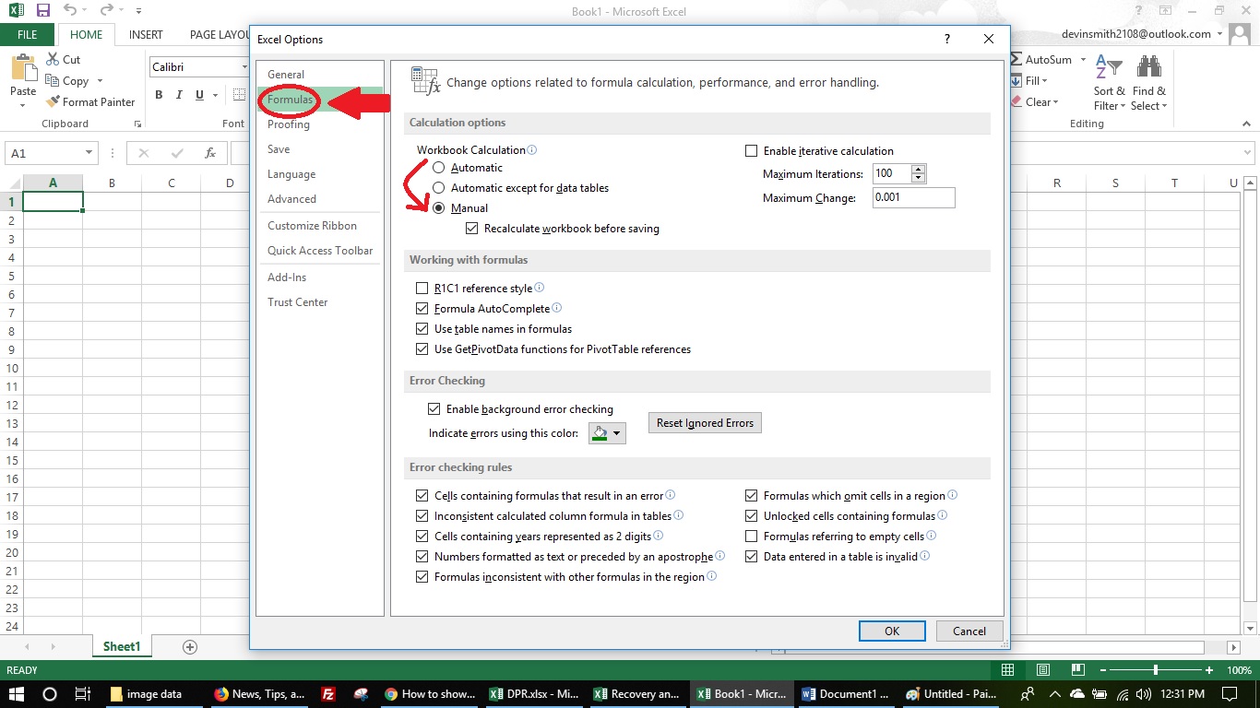The height and width of the screenshot is (708, 1260).
Task: Open Clipboard group dialog launcher
Action: pyautogui.click(x=137, y=124)
